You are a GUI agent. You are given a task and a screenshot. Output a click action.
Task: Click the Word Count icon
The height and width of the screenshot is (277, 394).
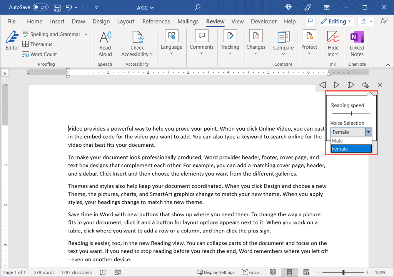click(26, 54)
